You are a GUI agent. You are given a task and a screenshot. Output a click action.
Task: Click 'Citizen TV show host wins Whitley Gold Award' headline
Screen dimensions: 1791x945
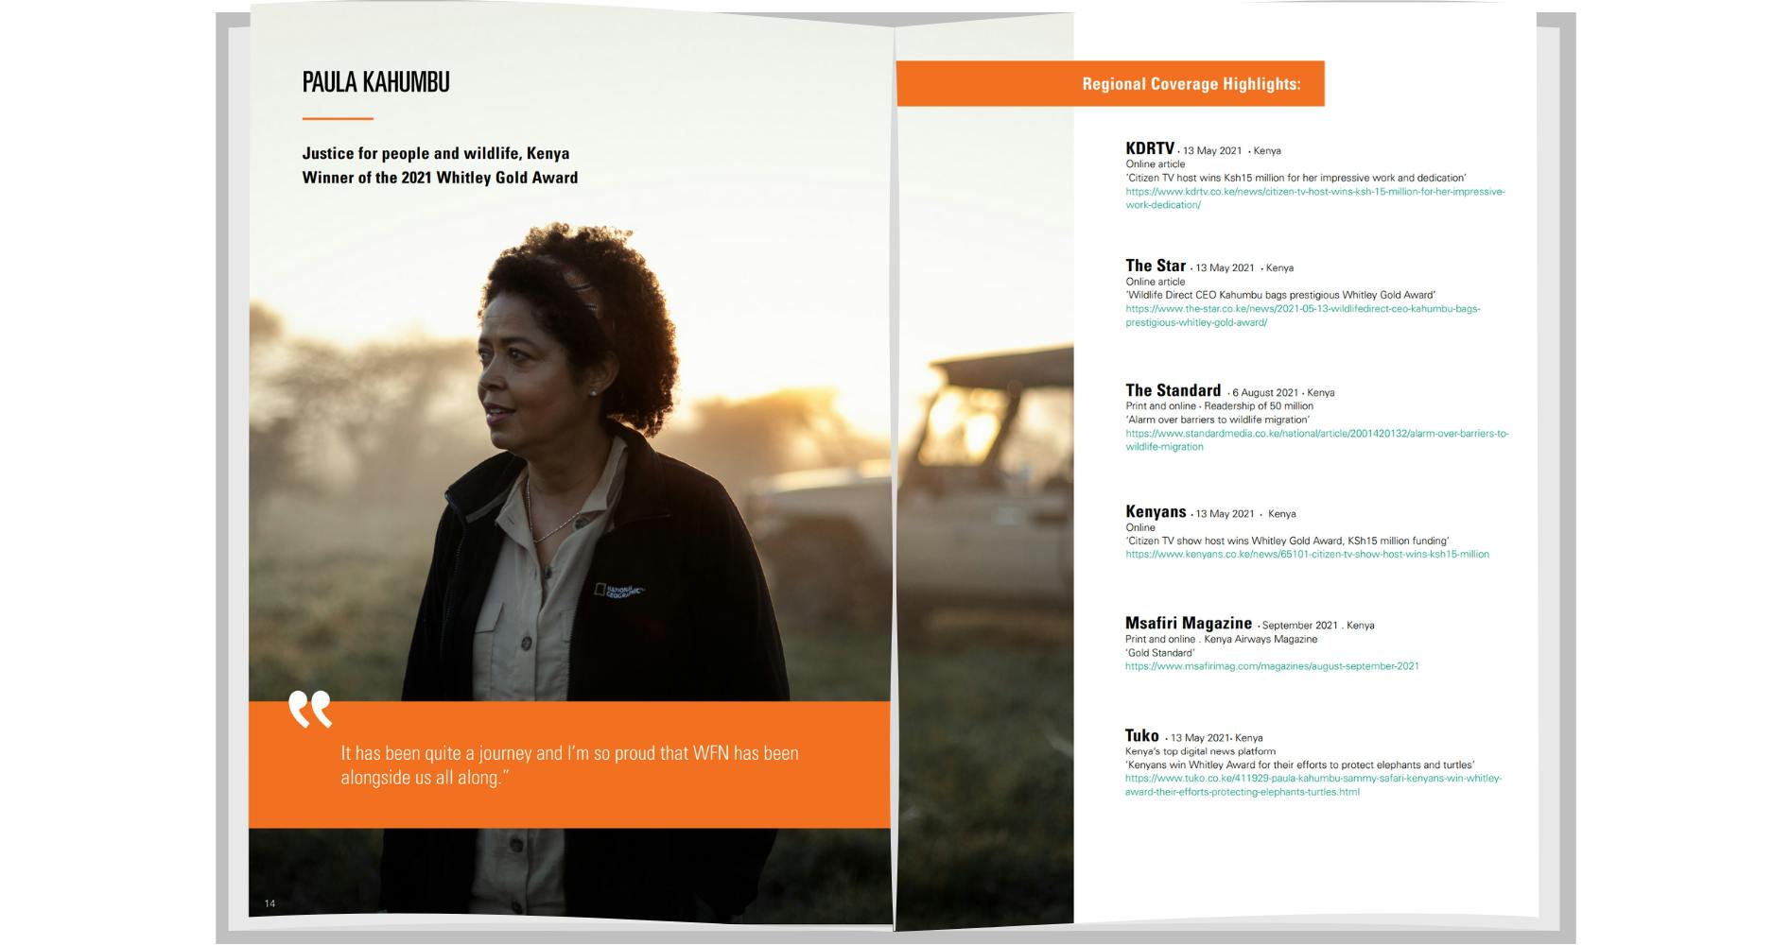click(1287, 541)
